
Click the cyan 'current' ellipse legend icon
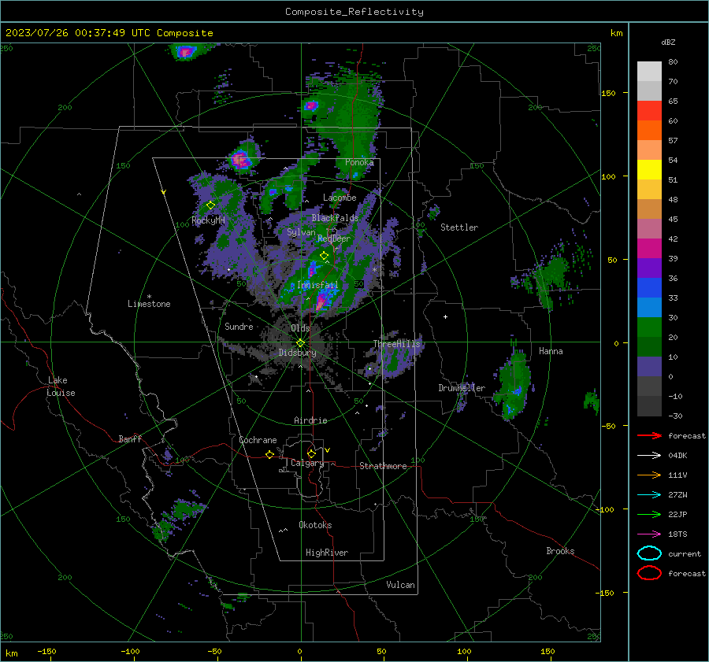point(649,553)
